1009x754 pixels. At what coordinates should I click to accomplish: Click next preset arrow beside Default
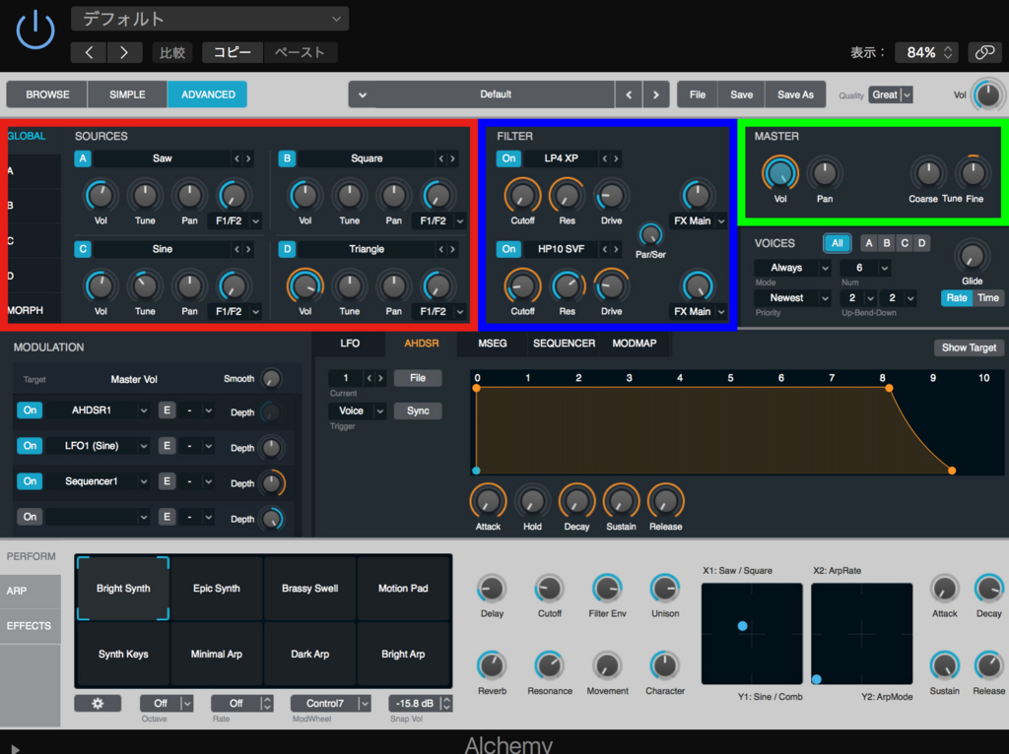pos(655,94)
